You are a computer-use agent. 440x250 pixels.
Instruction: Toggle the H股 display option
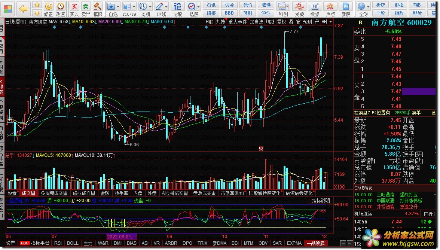point(210,22)
